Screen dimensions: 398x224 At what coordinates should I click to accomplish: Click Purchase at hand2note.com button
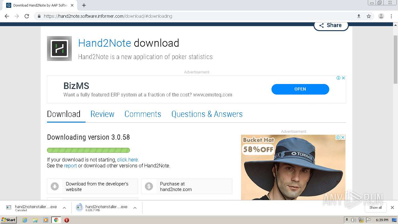(x=187, y=186)
